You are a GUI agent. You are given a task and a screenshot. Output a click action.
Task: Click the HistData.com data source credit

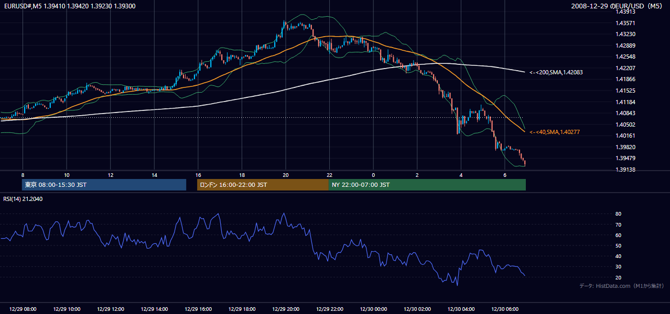622,286
